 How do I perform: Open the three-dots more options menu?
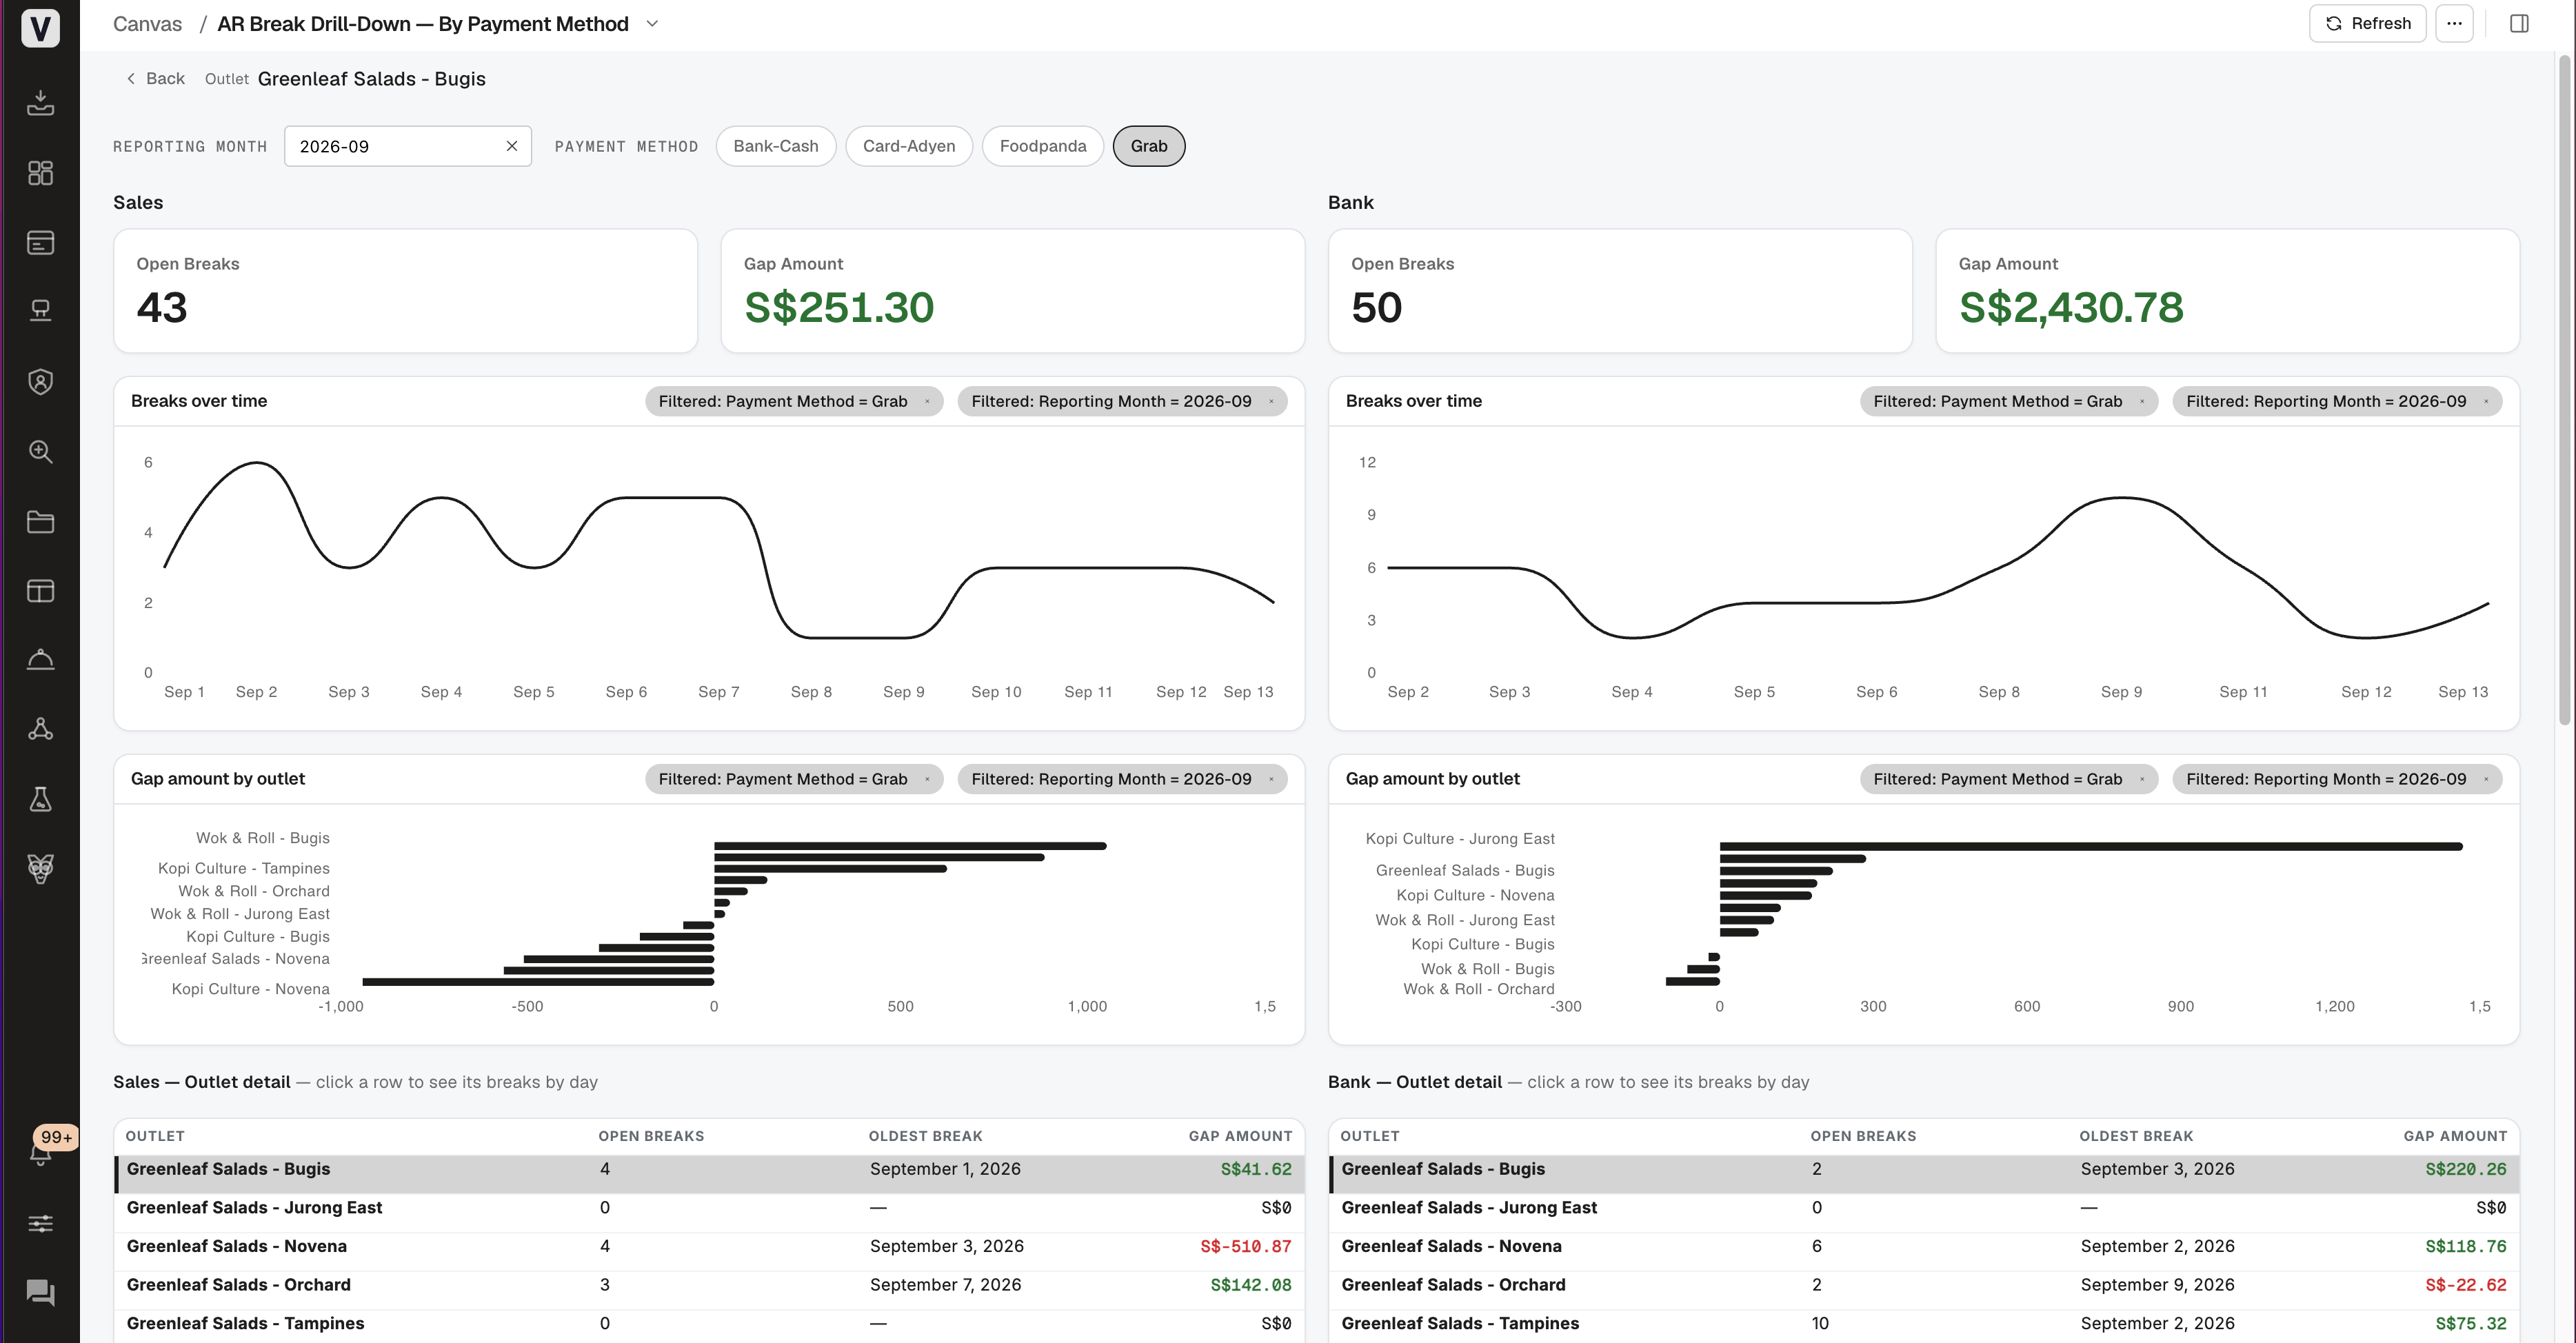[x=2454, y=23]
